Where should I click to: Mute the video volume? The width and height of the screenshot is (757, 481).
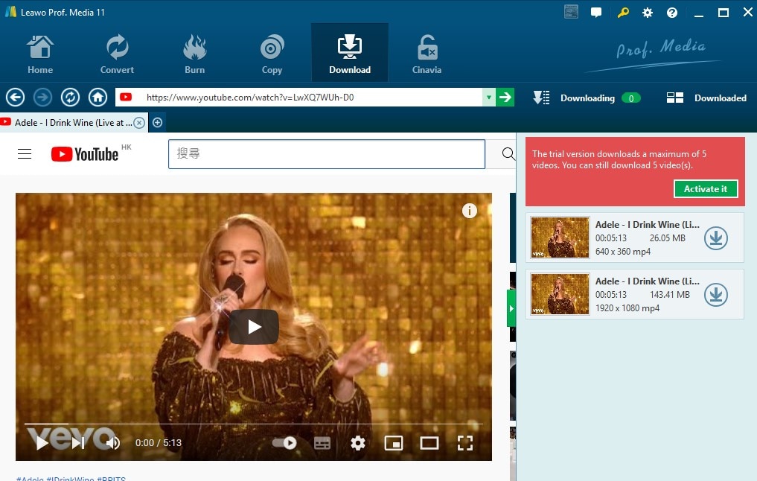click(113, 443)
